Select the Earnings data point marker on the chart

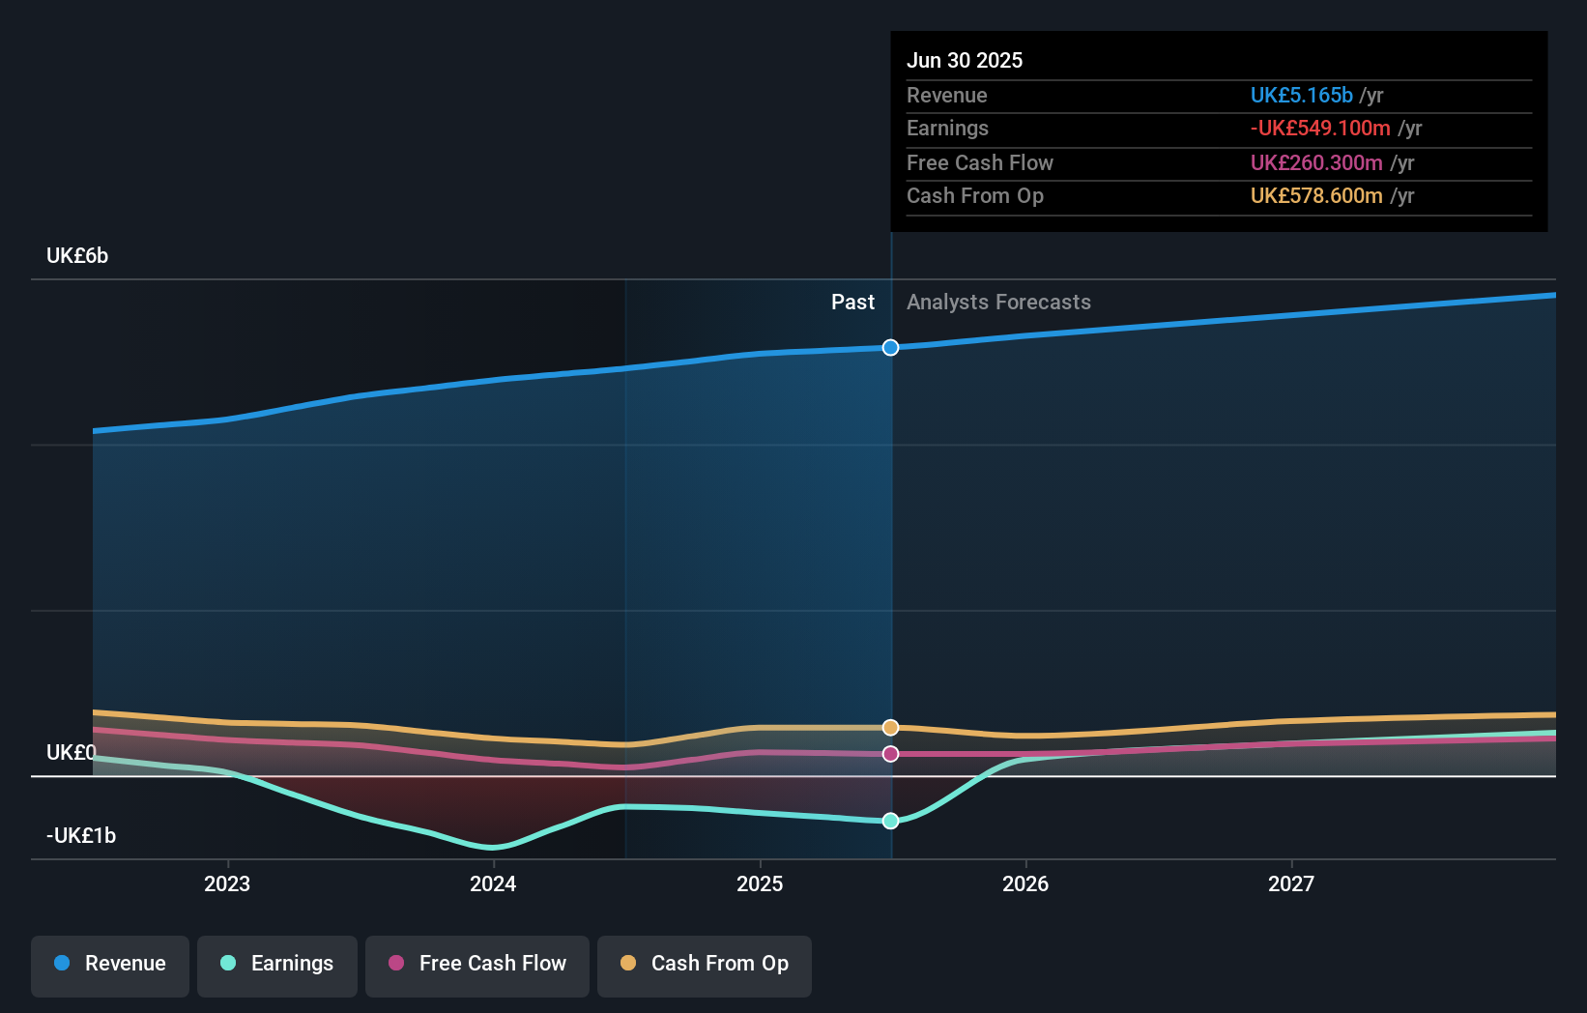tap(890, 821)
